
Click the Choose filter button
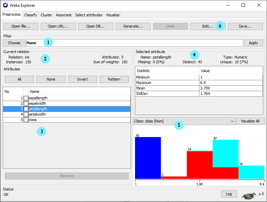[x=14, y=43]
